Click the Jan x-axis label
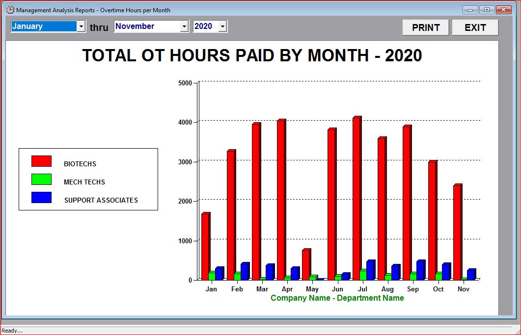The width and height of the screenshot is (521, 335). [x=211, y=289]
